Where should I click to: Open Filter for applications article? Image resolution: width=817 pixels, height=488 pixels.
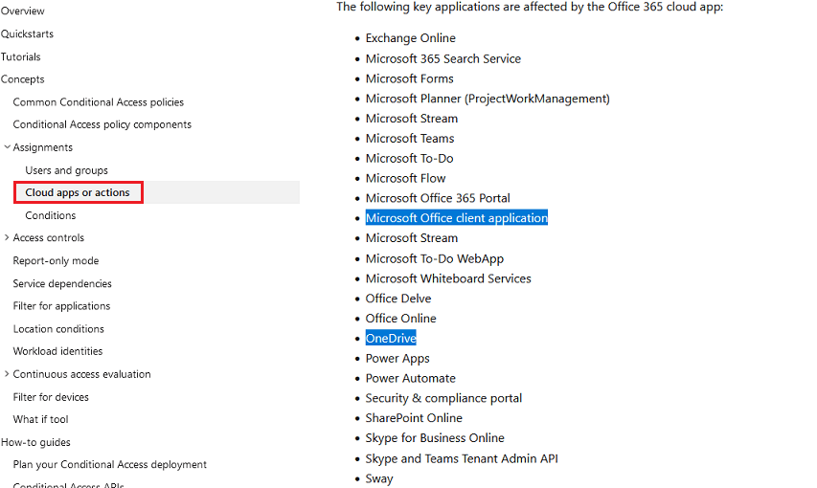(x=61, y=305)
